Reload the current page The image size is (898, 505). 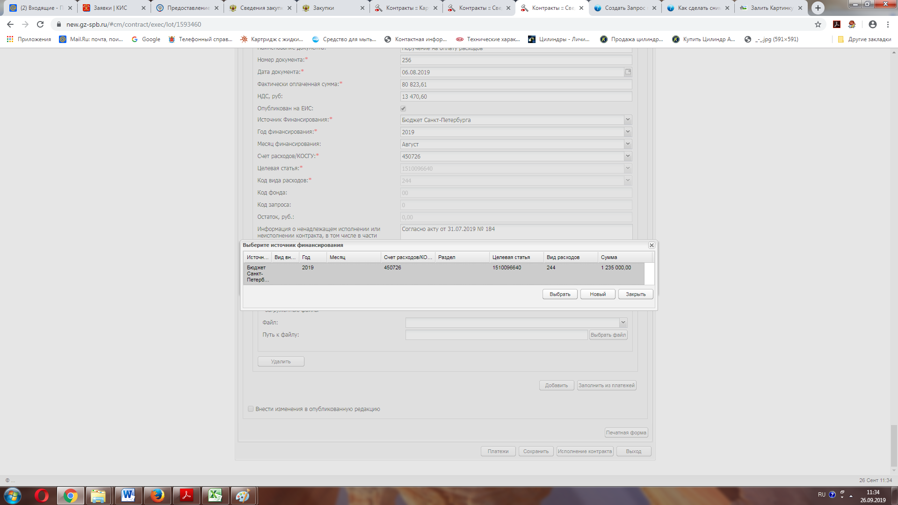click(40, 24)
